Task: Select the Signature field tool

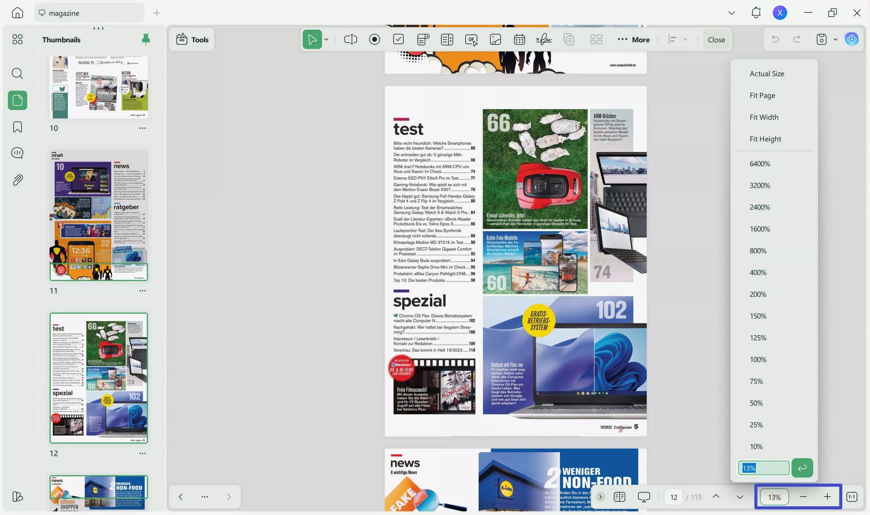Action: click(x=543, y=39)
